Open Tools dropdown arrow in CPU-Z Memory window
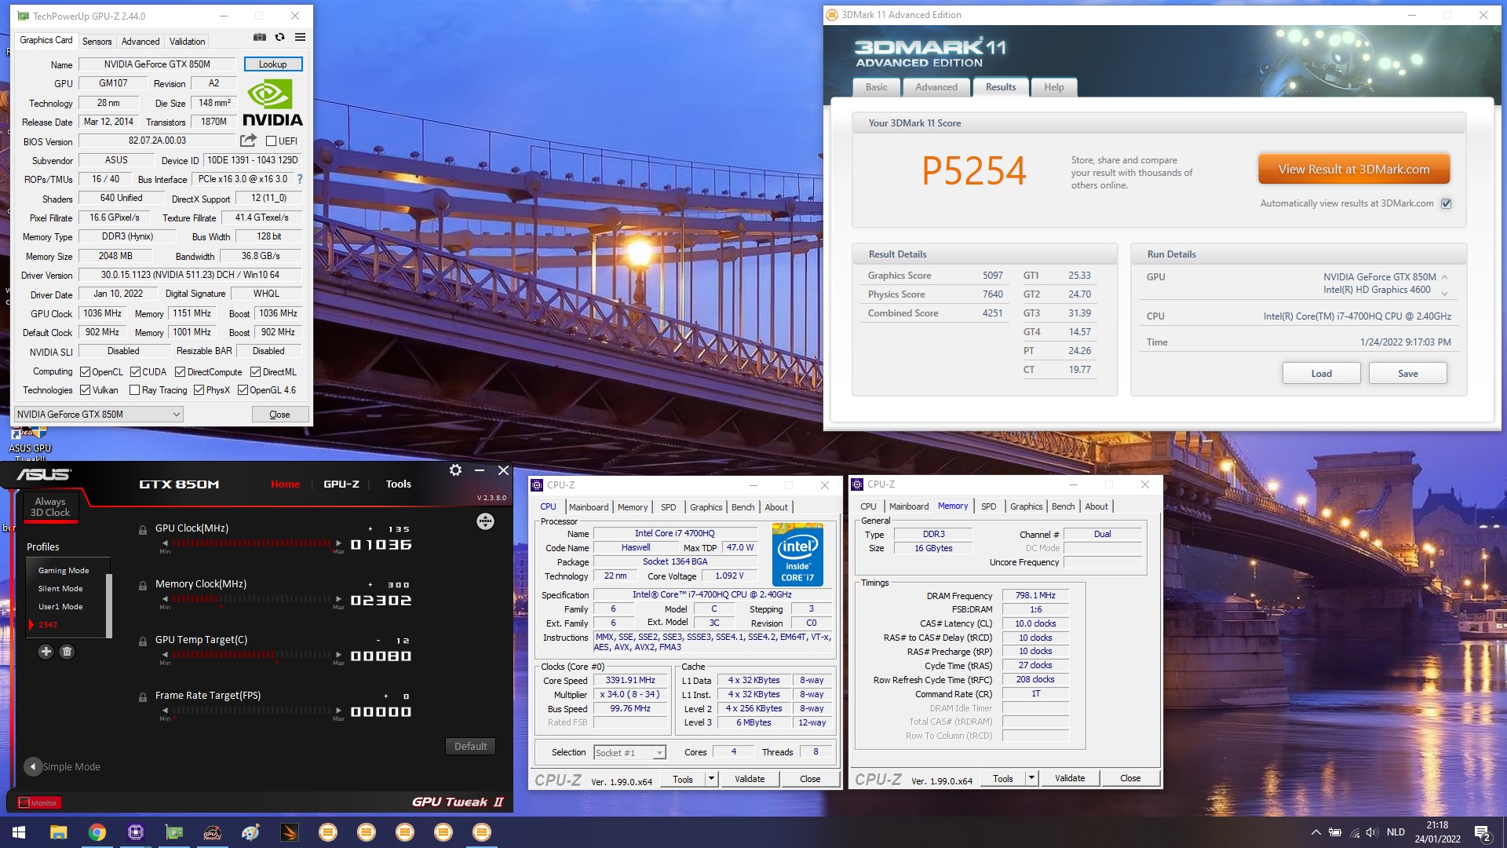Image resolution: width=1507 pixels, height=848 pixels. tap(1031, 779)
